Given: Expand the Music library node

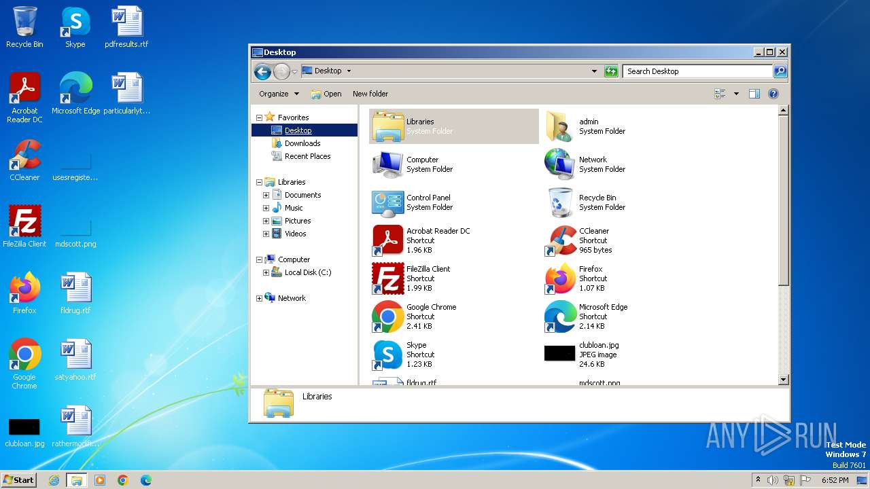Looking at the screenshot, I should click(x=266, y=208).
